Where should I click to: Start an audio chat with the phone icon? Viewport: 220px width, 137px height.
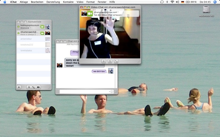[33, 87]
